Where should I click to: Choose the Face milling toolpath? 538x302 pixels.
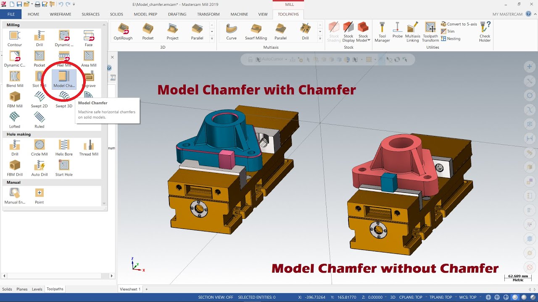point(88,38)
